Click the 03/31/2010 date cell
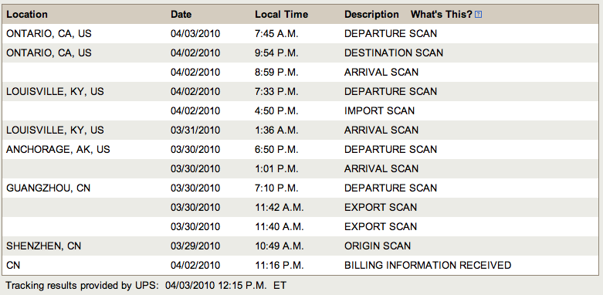This screenshot has height=295, width=603. pos(195,130)
